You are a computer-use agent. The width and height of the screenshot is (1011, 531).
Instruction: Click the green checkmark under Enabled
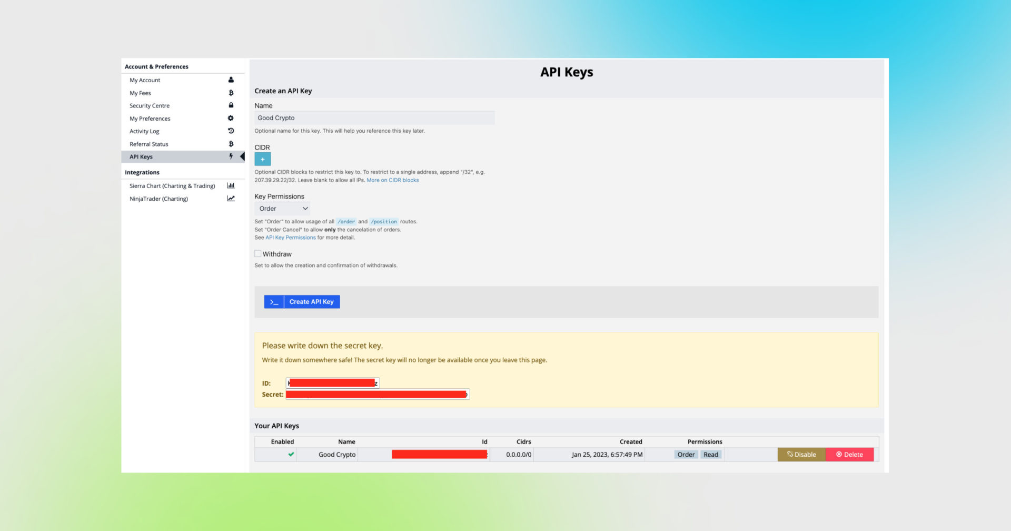pyautogui.click(x=291, y=454)
